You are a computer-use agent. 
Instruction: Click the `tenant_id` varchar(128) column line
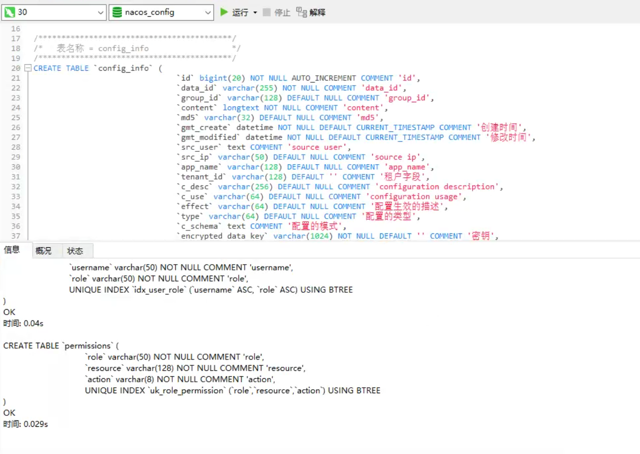[x=303, y=177]
